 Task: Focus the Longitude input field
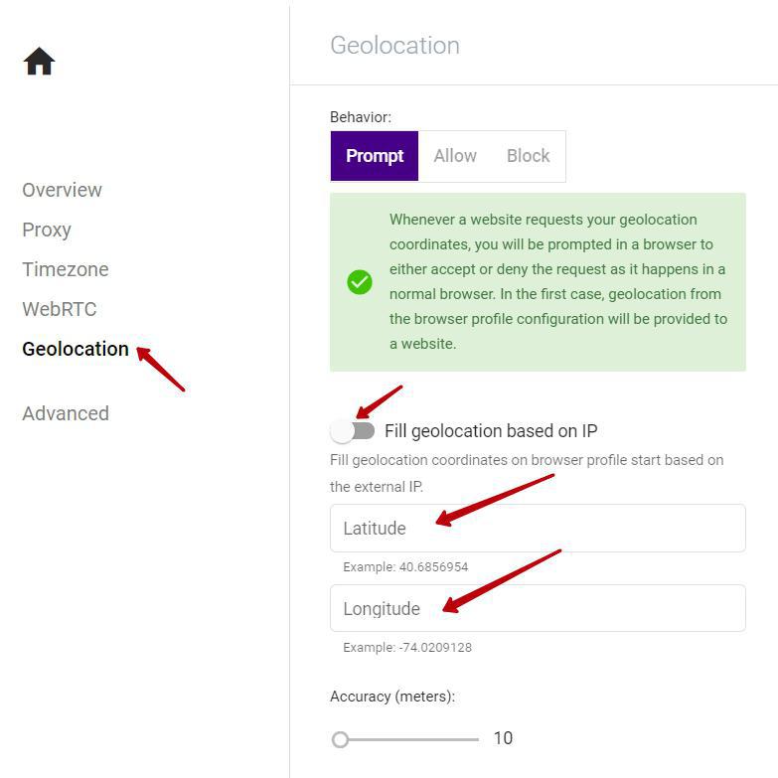tap(538, 608)
